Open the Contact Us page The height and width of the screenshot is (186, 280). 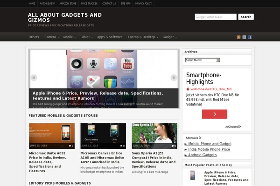(x=109, y=3)
